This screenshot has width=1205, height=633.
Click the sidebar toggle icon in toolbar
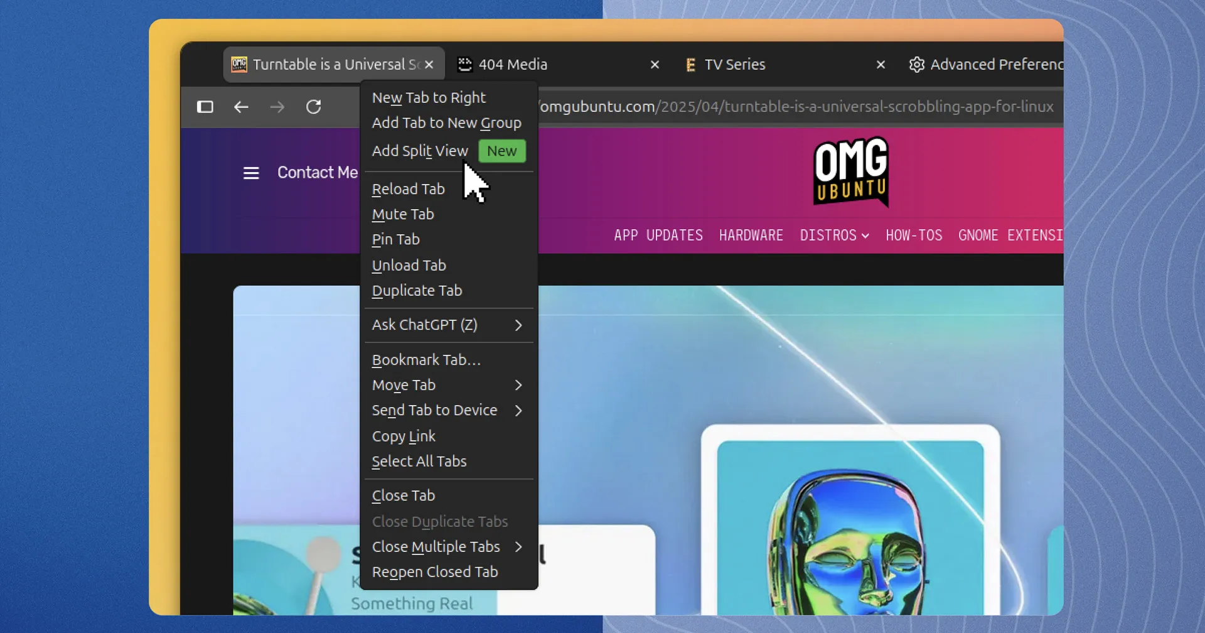pos(205,107)
